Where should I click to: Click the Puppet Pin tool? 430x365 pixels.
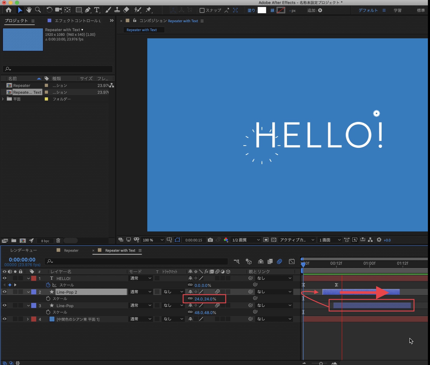pos(149,10)
